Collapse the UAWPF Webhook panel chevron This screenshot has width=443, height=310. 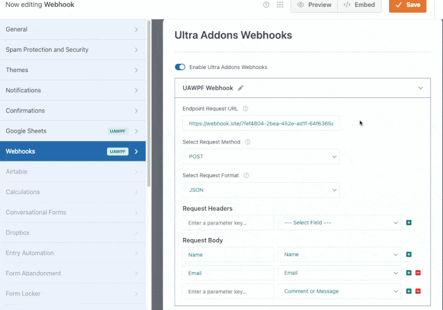[x=420, y=88]
